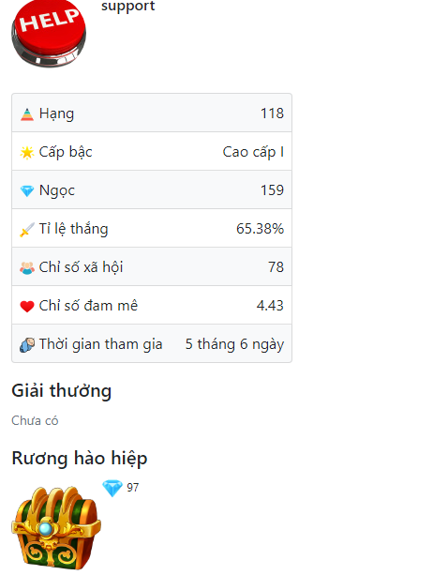
Task: Click the win rate value 65.38%
Action: [260, 229]
